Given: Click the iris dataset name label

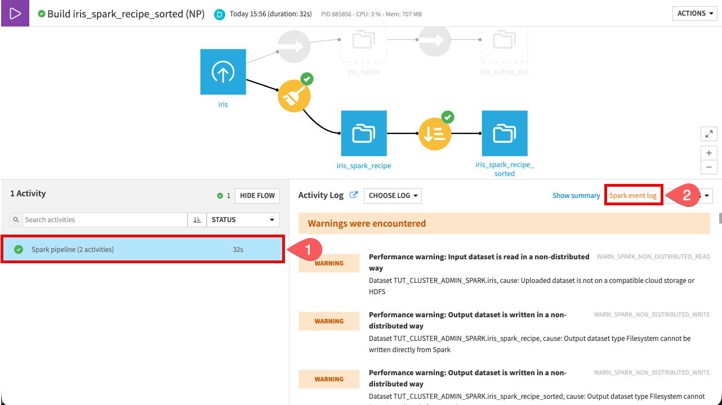Looking at the screenshot, I should [x=223, y=105].
